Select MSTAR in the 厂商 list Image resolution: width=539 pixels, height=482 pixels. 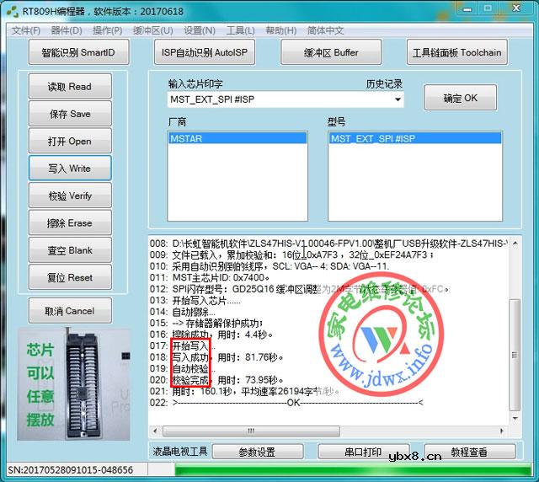(237, 138)
